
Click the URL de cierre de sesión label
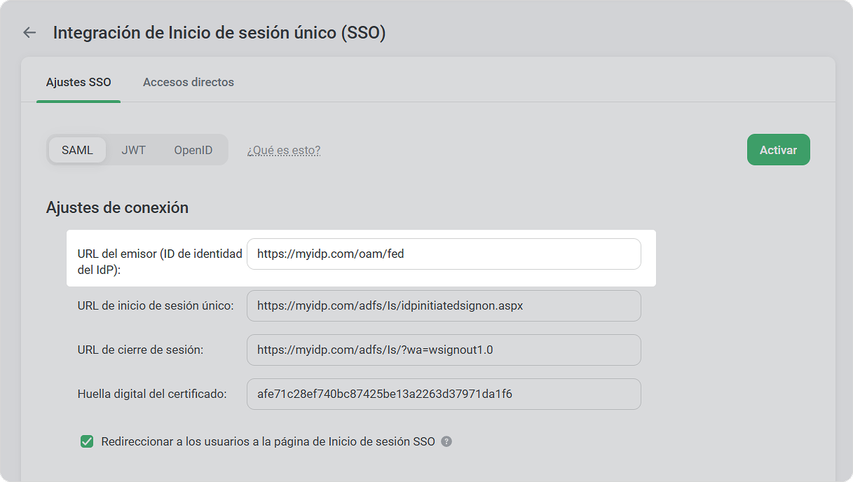(140, 350)
